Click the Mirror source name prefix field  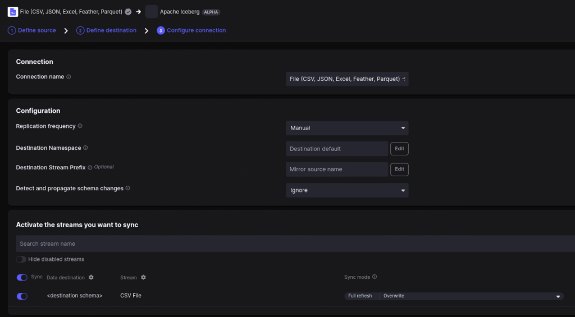click(337, 169)
